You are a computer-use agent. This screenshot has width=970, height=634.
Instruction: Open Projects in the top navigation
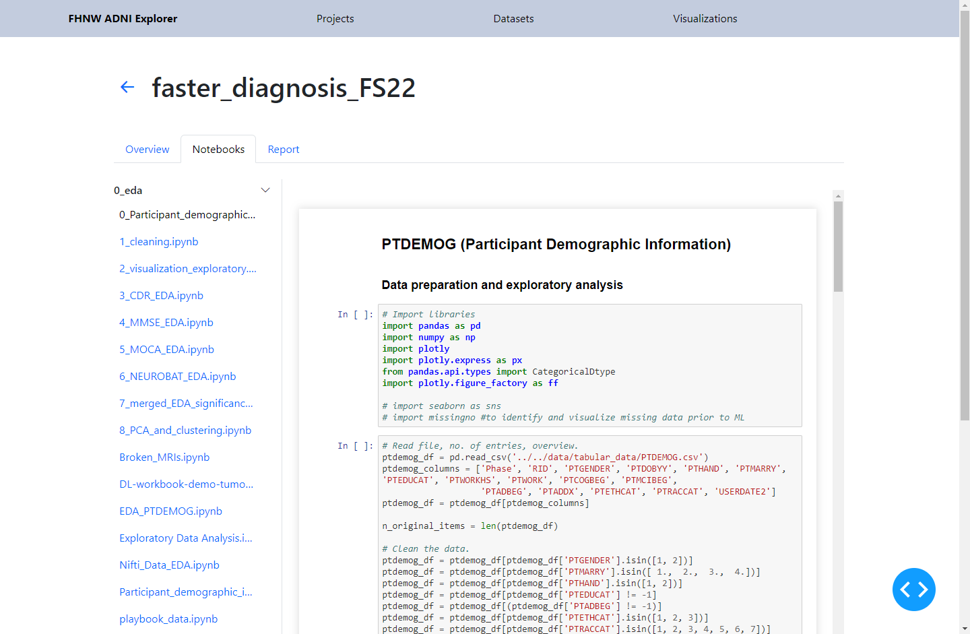click(335, 19)
